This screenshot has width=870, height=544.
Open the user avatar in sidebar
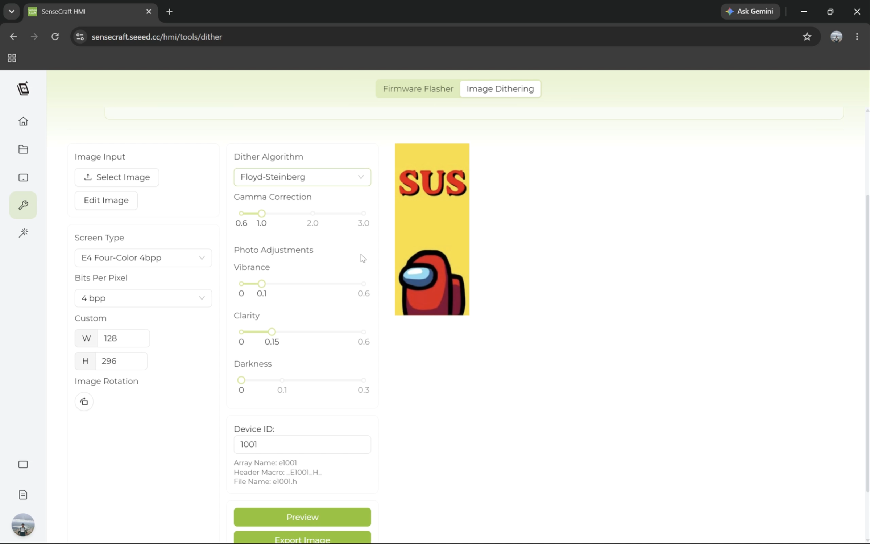(x=23, y=525)
